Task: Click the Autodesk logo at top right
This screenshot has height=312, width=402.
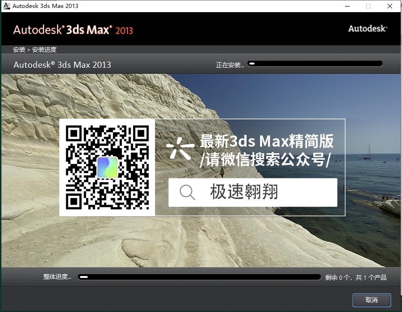Action: click(367, 28)
